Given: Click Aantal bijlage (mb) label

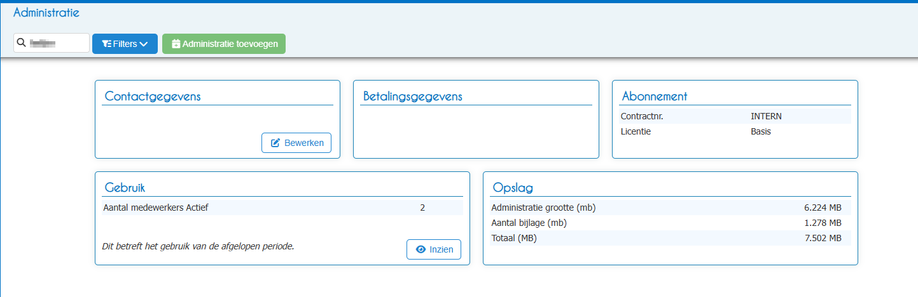Looking at the screenshot, I should pos(529,223).
